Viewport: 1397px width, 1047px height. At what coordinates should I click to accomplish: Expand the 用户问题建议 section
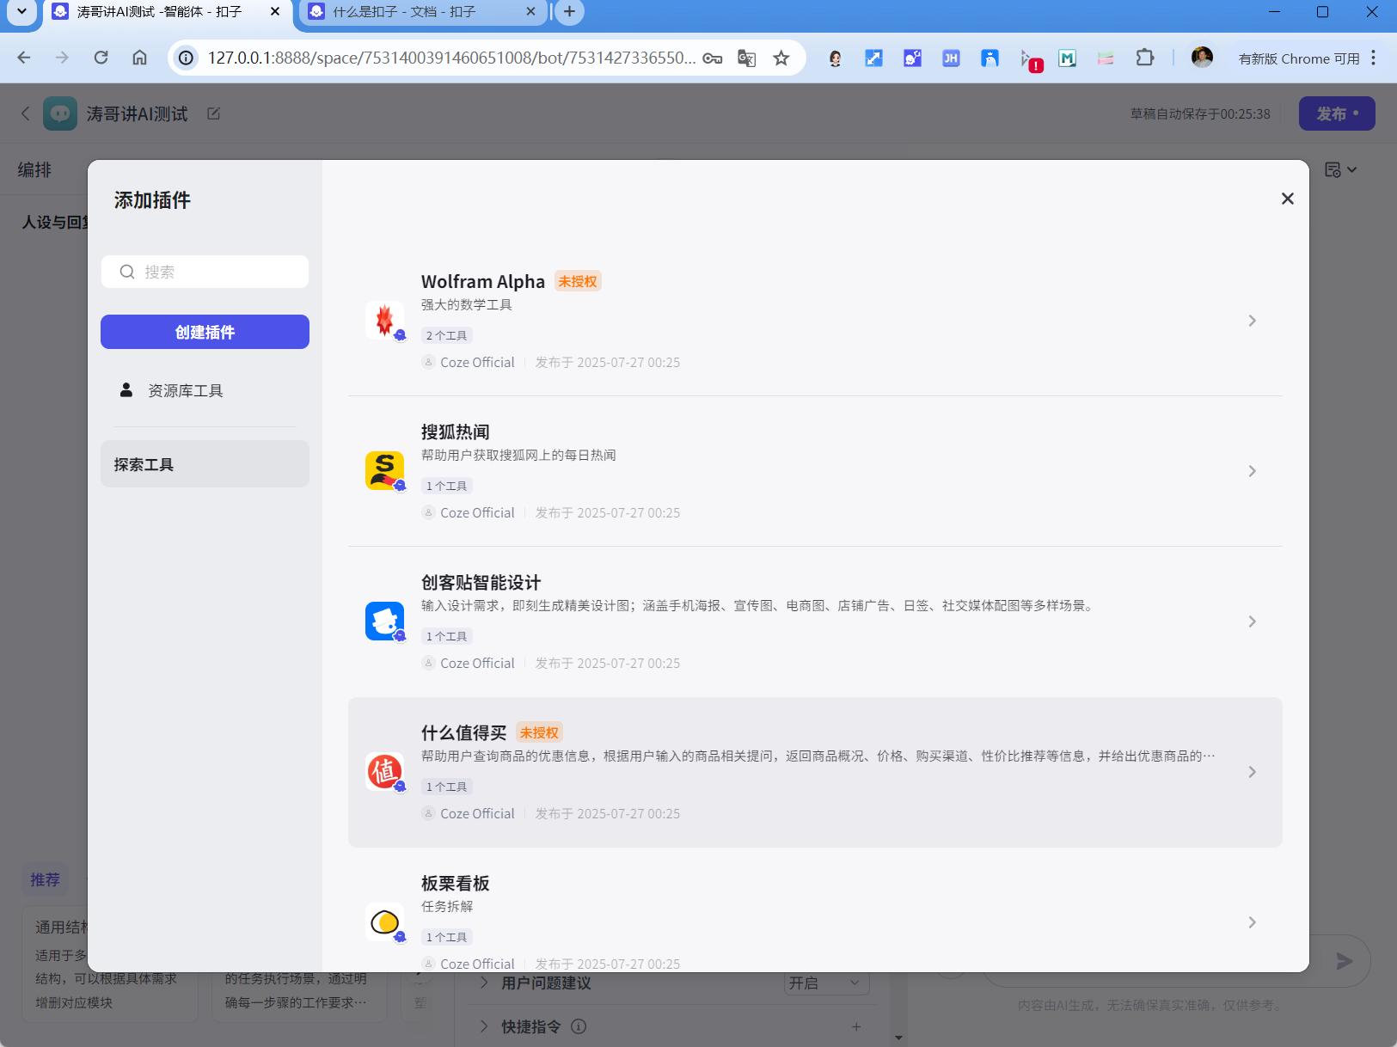click(484, 983)
